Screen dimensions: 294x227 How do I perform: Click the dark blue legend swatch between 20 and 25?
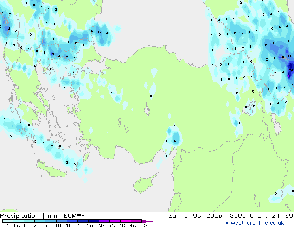tap(83, 221)
